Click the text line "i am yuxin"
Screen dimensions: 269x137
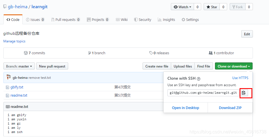pos(17,119)
